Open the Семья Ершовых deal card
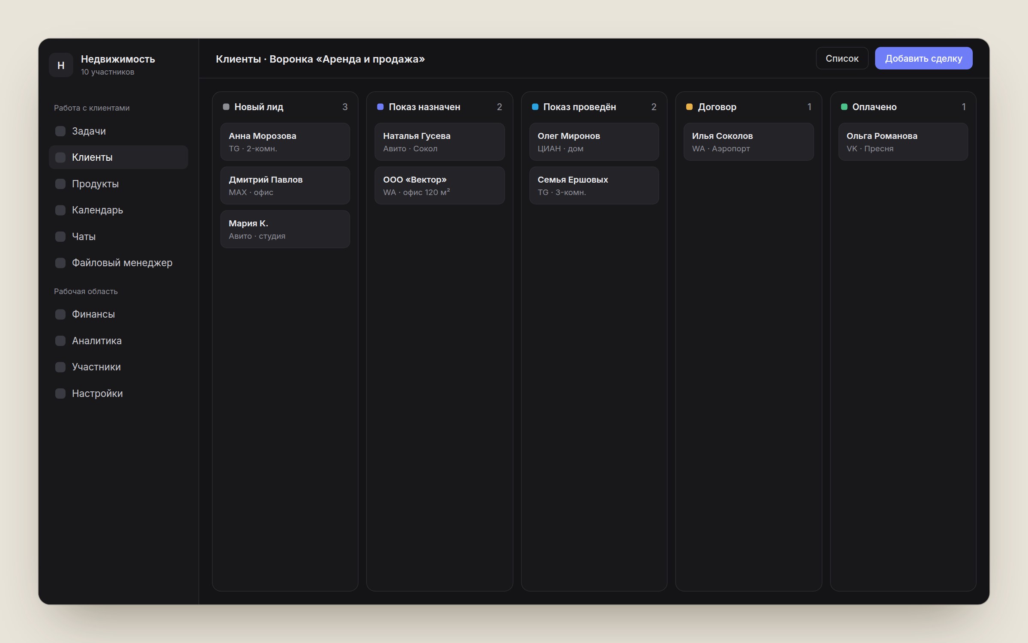This screenshot has height=643, width=1028. click(x=594, y=186)
